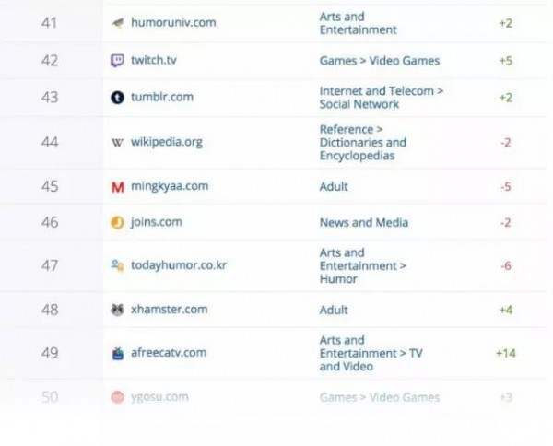
Task: Select the Games > Video Games category for twitch.tv
Action: coord(380,61)
